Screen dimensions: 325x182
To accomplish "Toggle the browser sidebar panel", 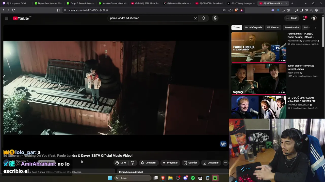I will coord(301,10).
